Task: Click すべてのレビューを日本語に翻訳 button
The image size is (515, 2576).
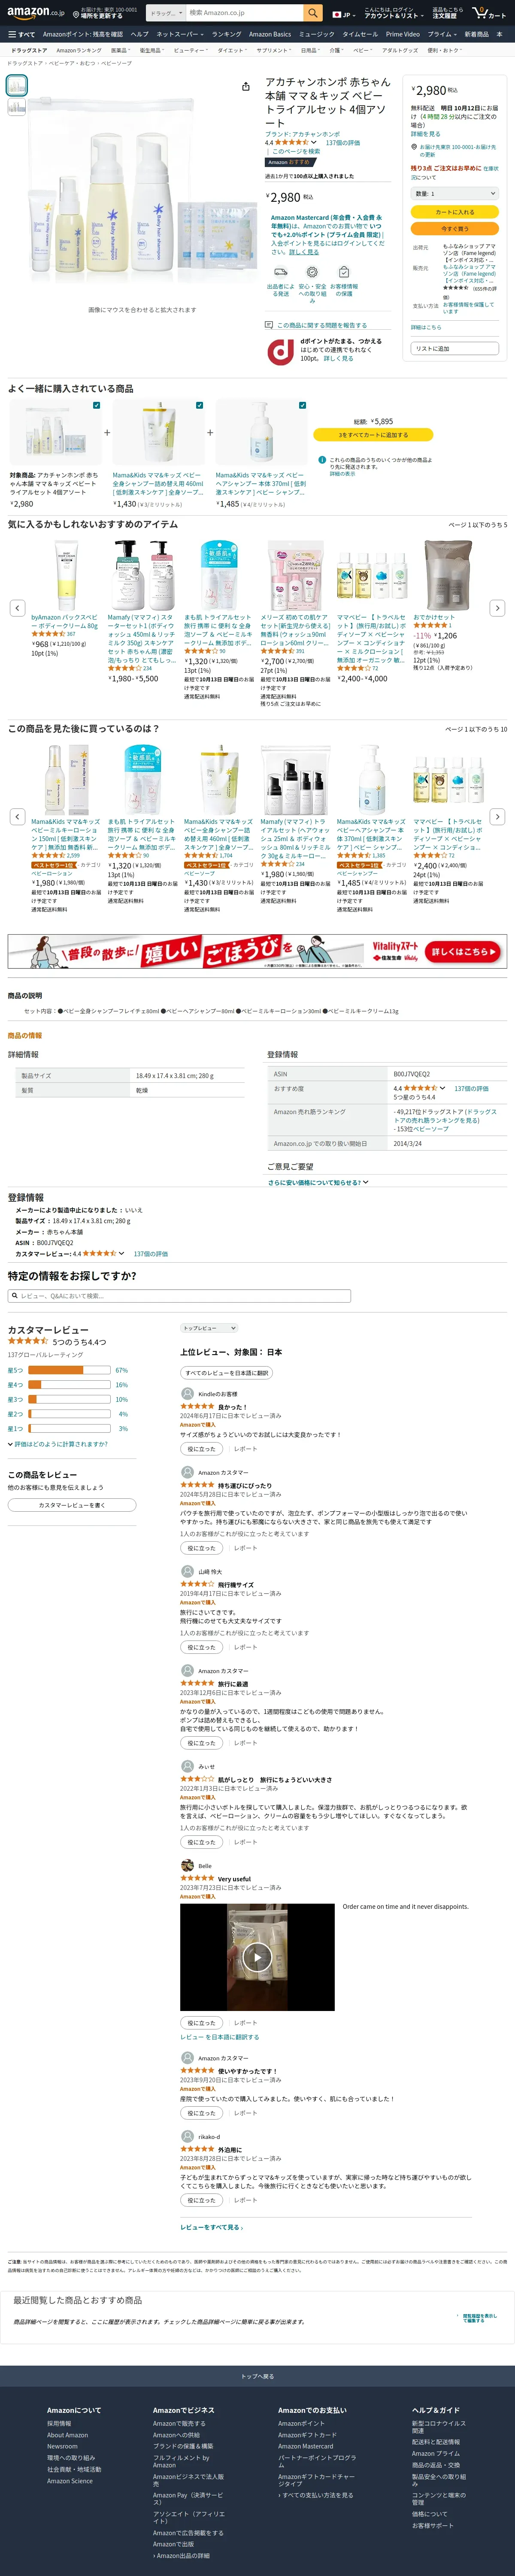Action: 226,1373
